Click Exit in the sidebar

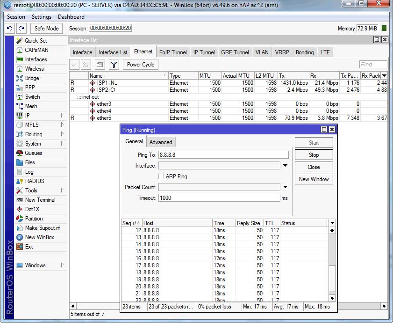[29, 247]
